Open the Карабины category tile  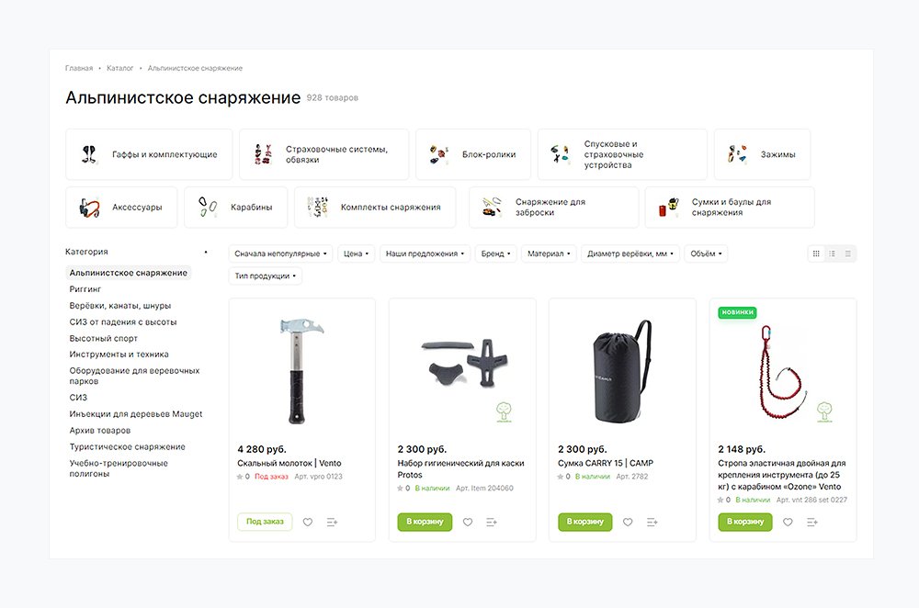235,208
